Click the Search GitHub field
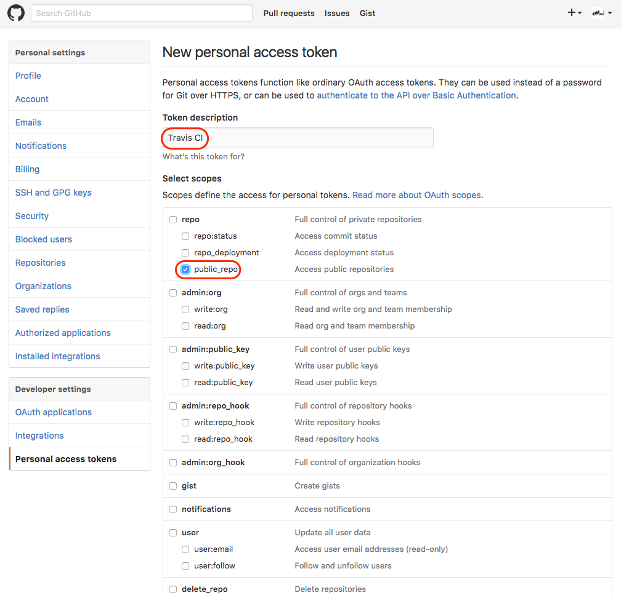 point(142,13)
